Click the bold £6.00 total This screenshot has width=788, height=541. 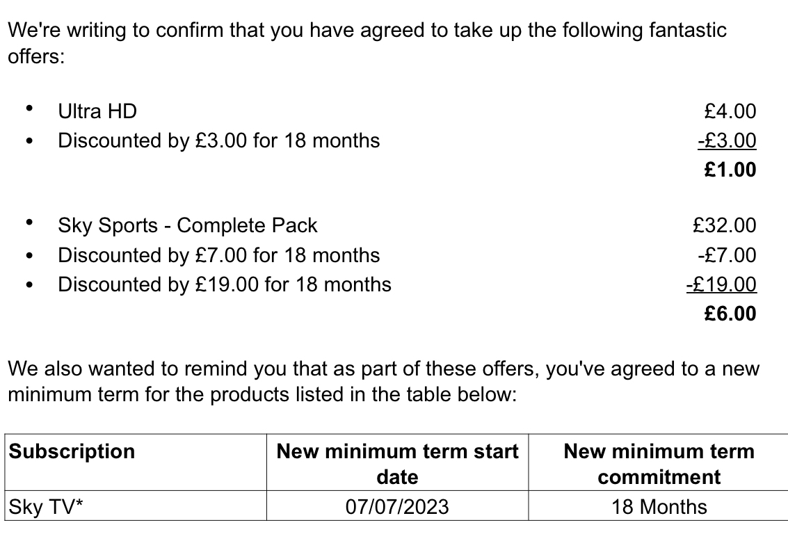pos(730,314)
